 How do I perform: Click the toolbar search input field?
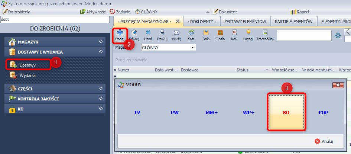304,35
